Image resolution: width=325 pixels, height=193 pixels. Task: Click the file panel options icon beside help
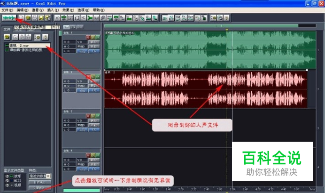[37, 37]
